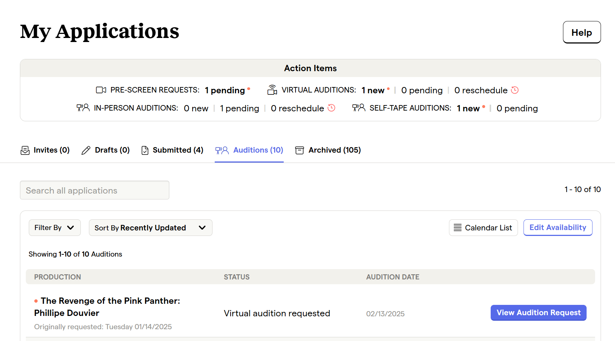615x341 pixels.
Task: Click Showing 1-10 of 10 Auditions text
Action: click(75, 254)
